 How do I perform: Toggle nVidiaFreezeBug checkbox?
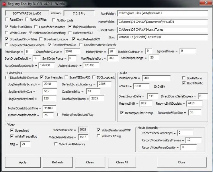(x=12, y=136)
